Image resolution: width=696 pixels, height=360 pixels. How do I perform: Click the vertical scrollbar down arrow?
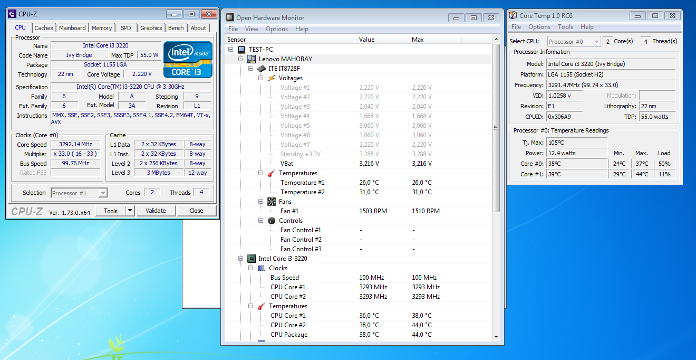coord(496,337)
